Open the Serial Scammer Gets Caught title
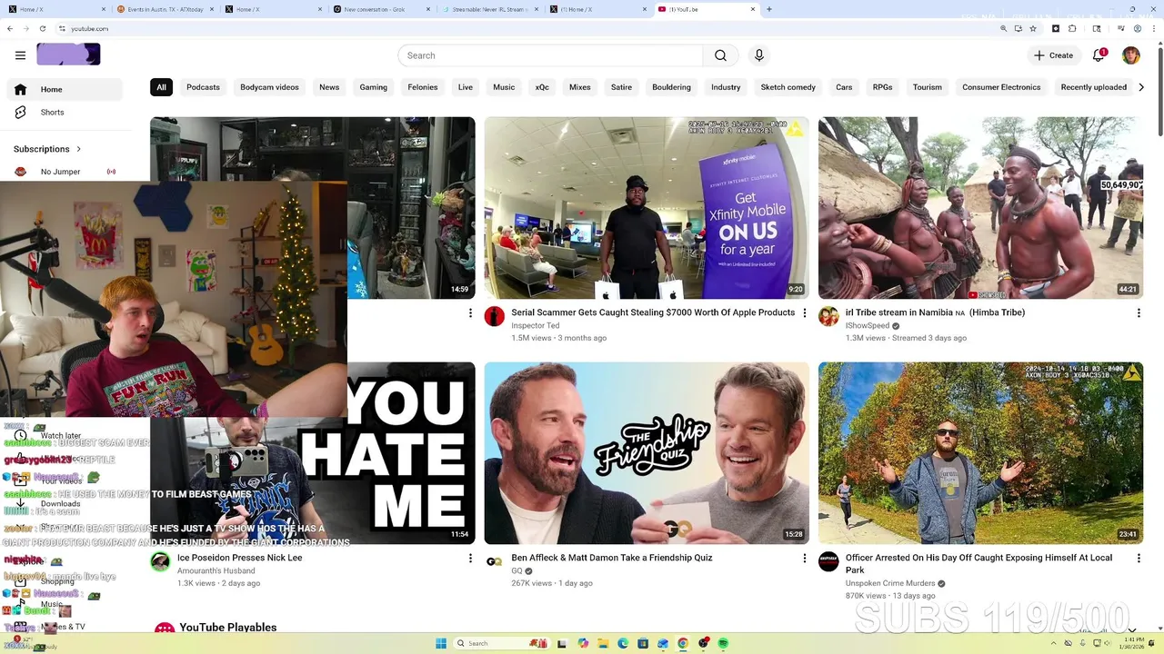1164x654 pixels. coord(653,312)
